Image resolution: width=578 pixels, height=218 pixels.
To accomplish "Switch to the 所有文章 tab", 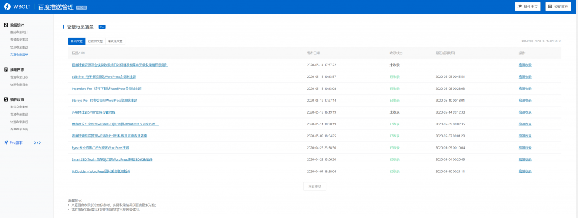I will (77, 41).
